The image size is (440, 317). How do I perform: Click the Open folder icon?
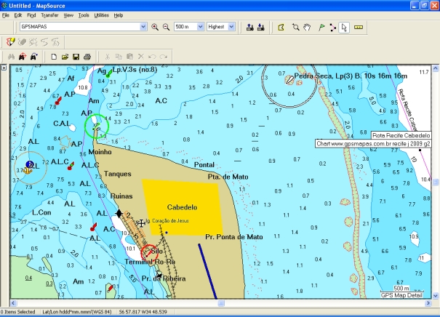[65, 56]
